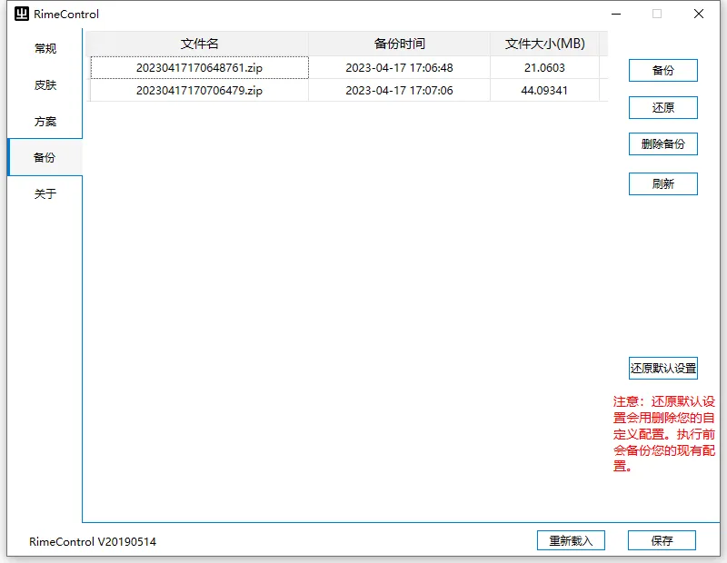Maximize the RimeControl window
727x563 pixels.
pyautogui.click(x=657, y=14)
